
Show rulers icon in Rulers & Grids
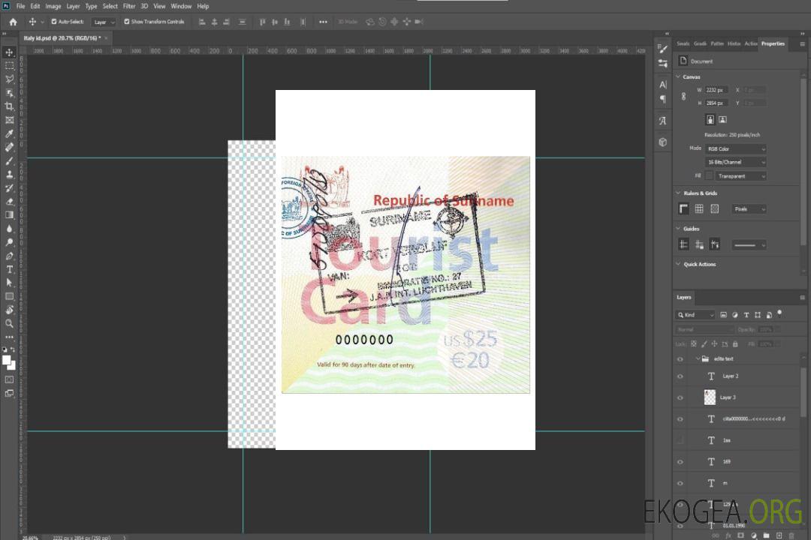point(684,208)
